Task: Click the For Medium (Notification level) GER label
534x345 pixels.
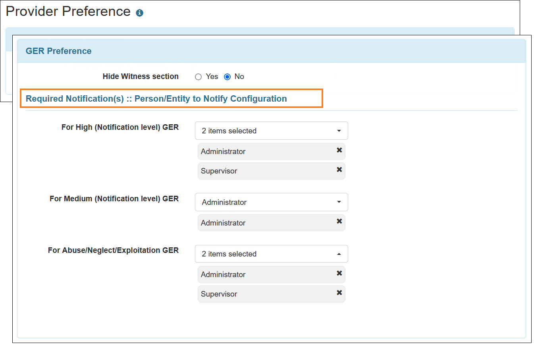Action: pos(114,199)
